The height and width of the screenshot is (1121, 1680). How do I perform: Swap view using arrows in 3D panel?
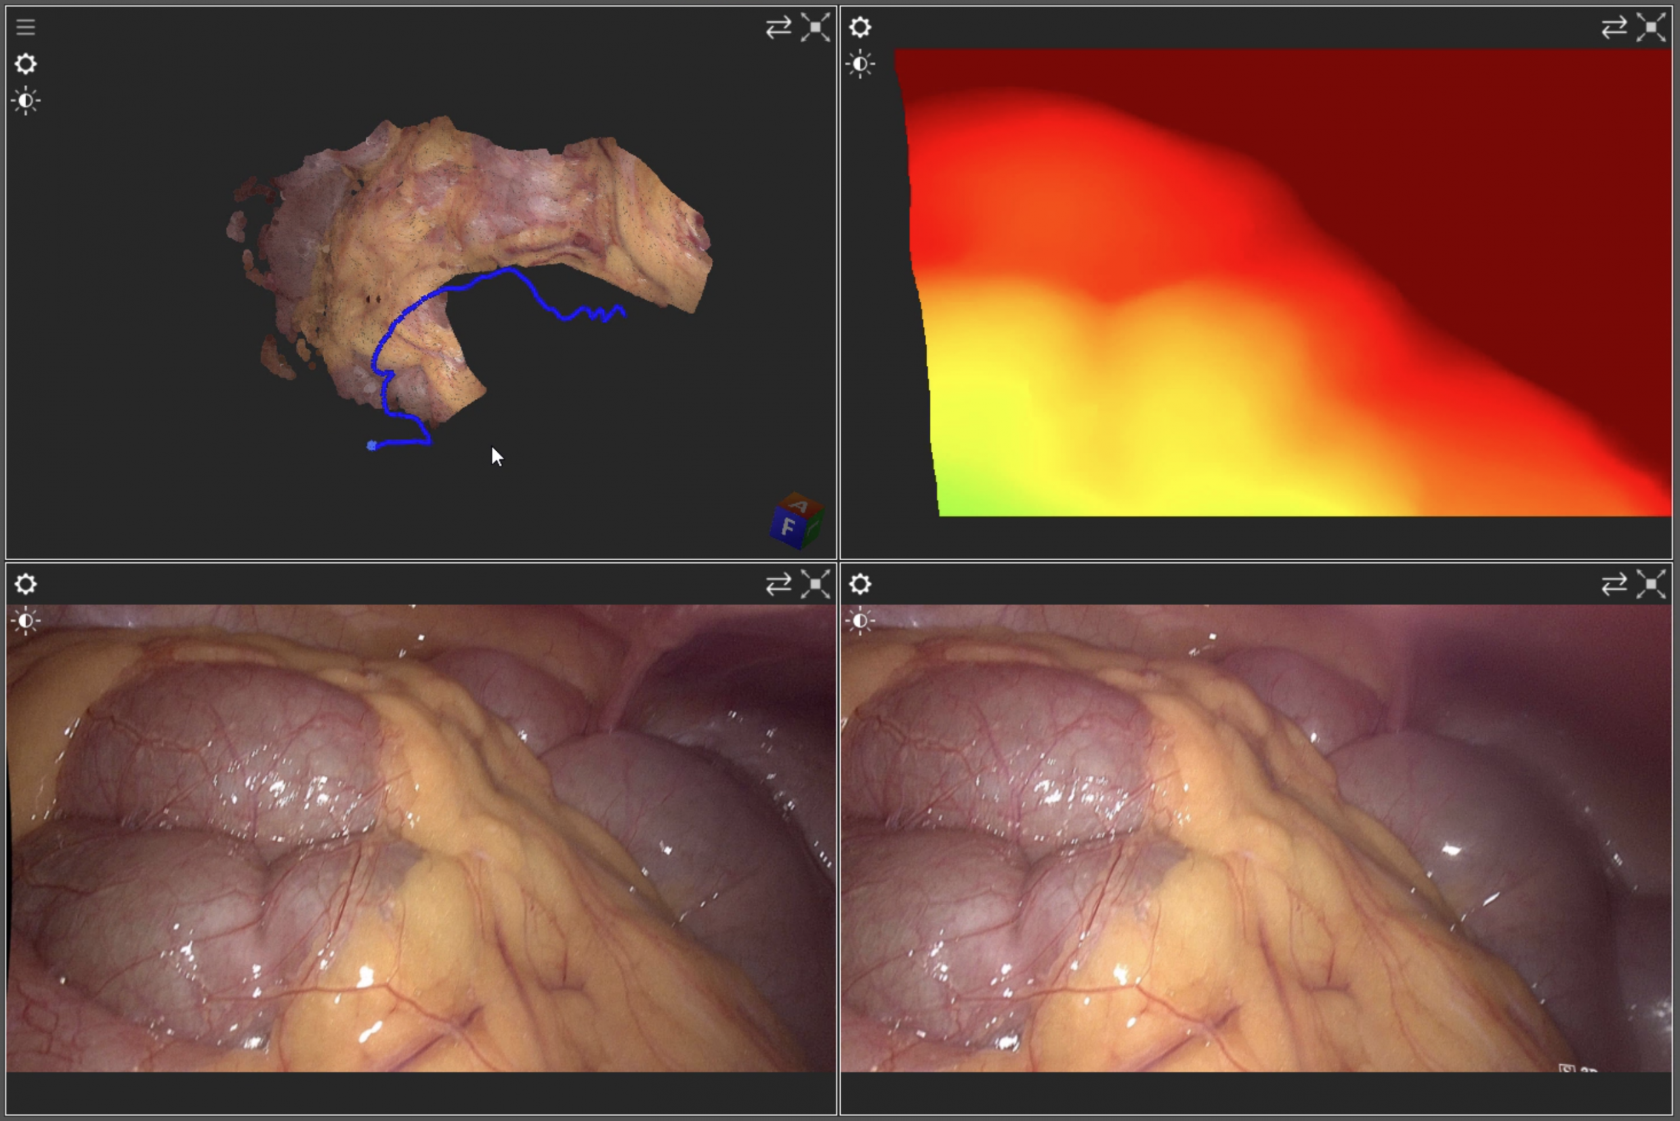click(778, 28)
